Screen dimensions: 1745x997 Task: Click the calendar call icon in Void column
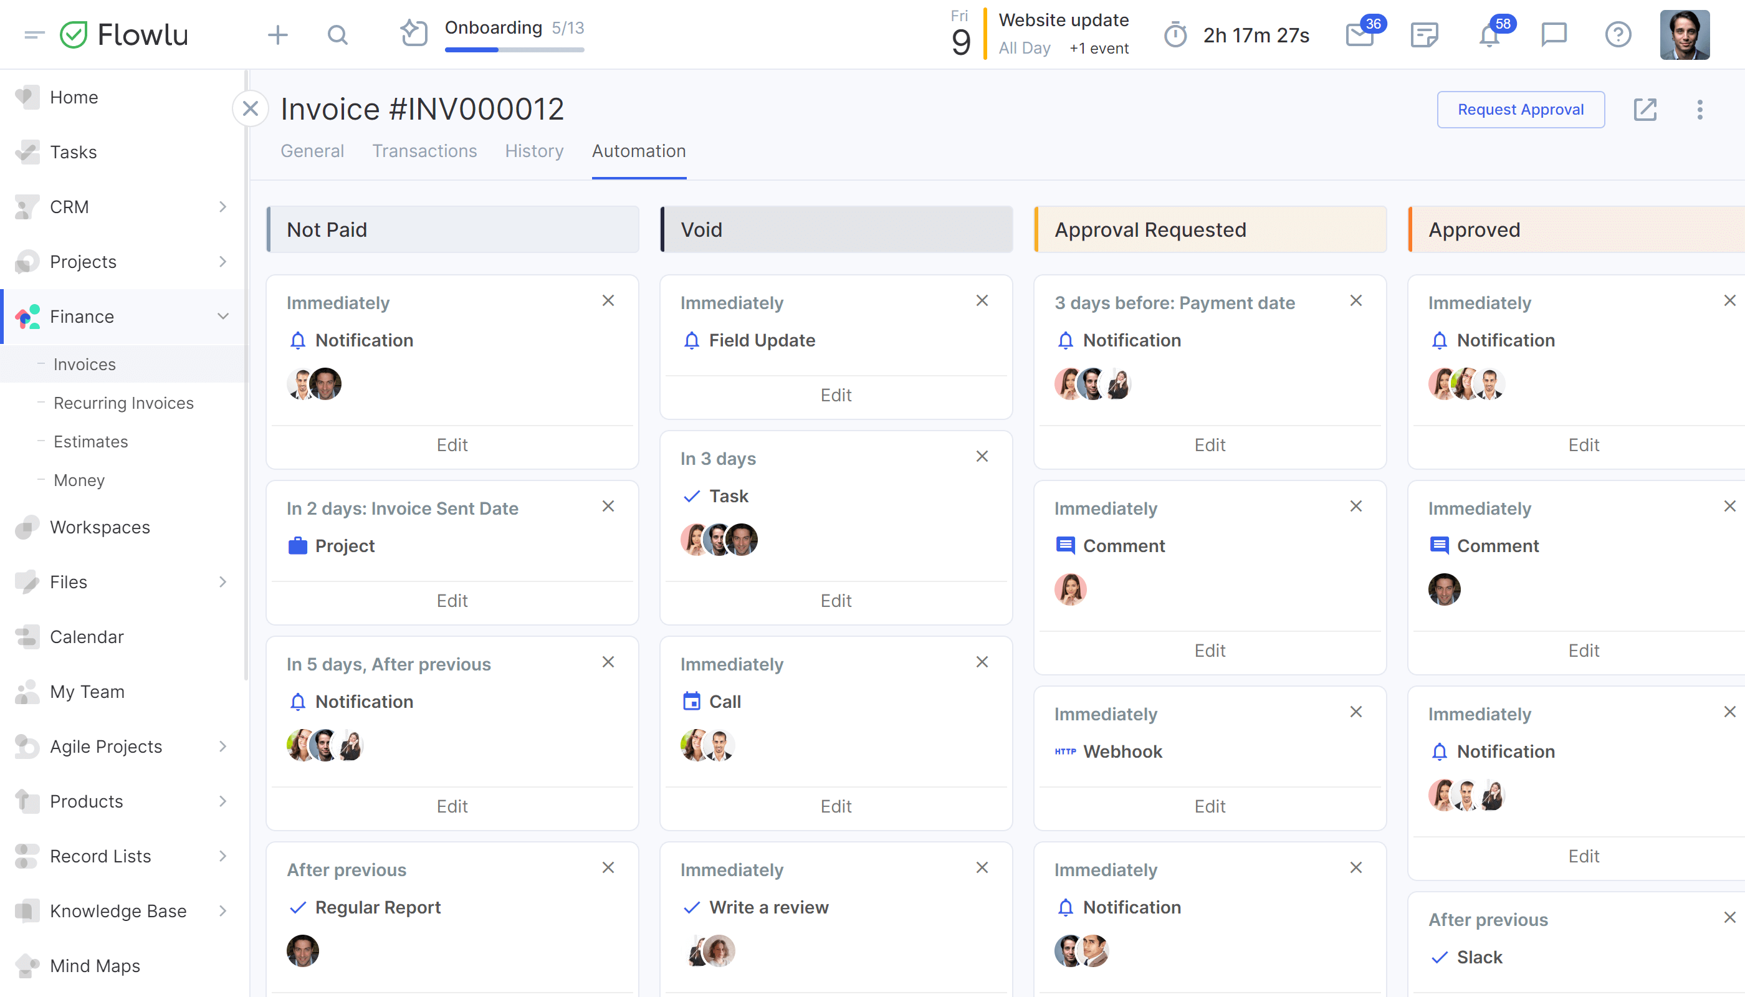(692, 701)
